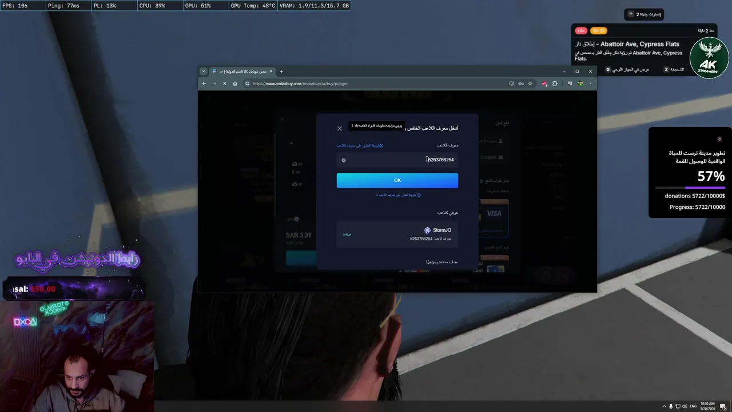The width and height of the screenshot is (732, 412).
Task: Focus the midasbuy.com address bar
Action: click(x=377, y=84)
